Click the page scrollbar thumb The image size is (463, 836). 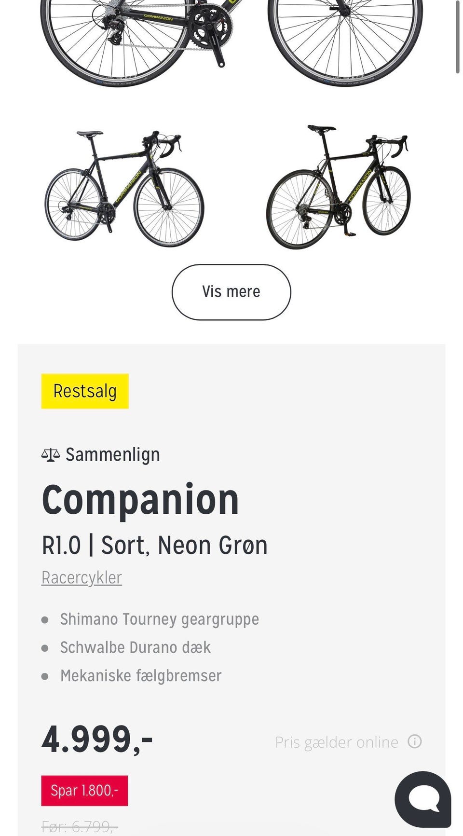point(457,36)
